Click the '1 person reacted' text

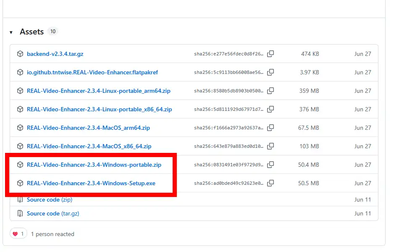(52, 234)
